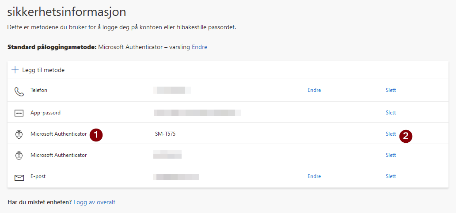Select Logg av overalt link
456x213 pixels.
tap(94, 202)
